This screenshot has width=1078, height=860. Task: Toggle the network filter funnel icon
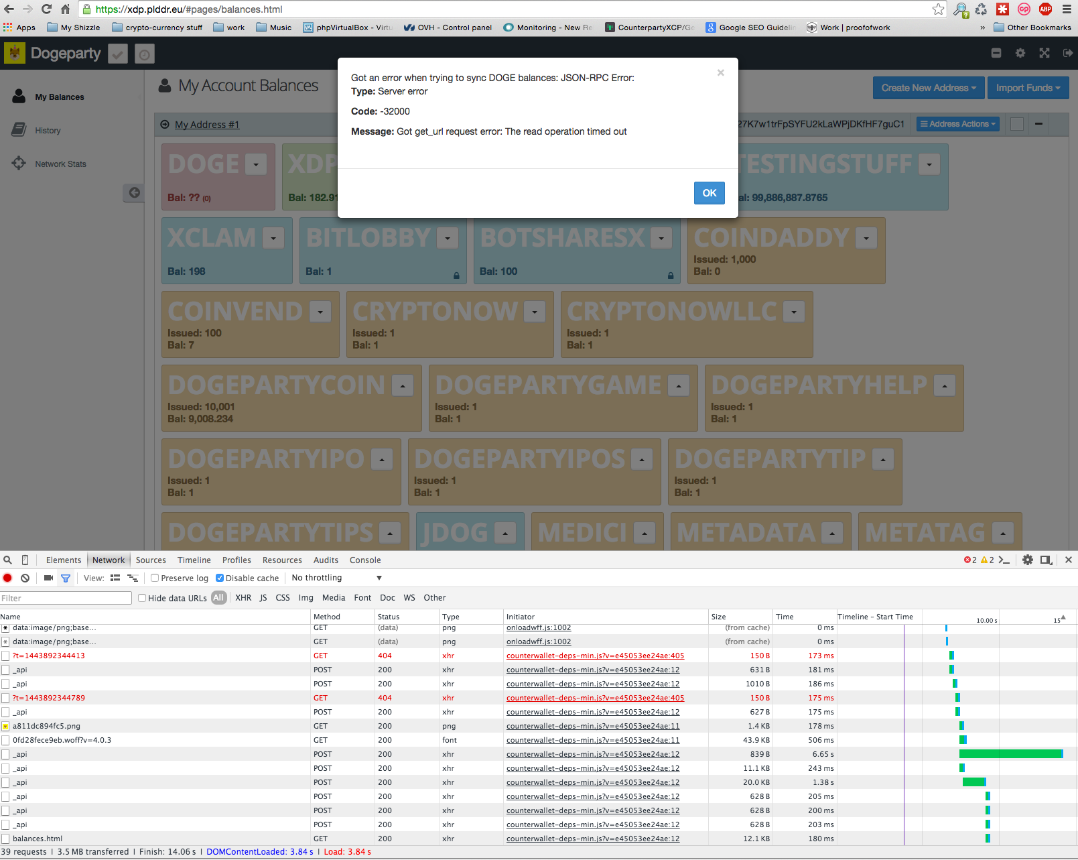pyautogui.click(x=66, y=578)
